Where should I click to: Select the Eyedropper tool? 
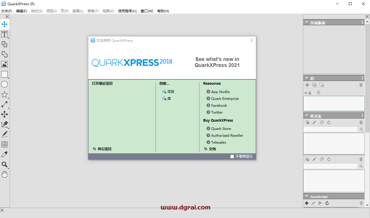[5, 154]
